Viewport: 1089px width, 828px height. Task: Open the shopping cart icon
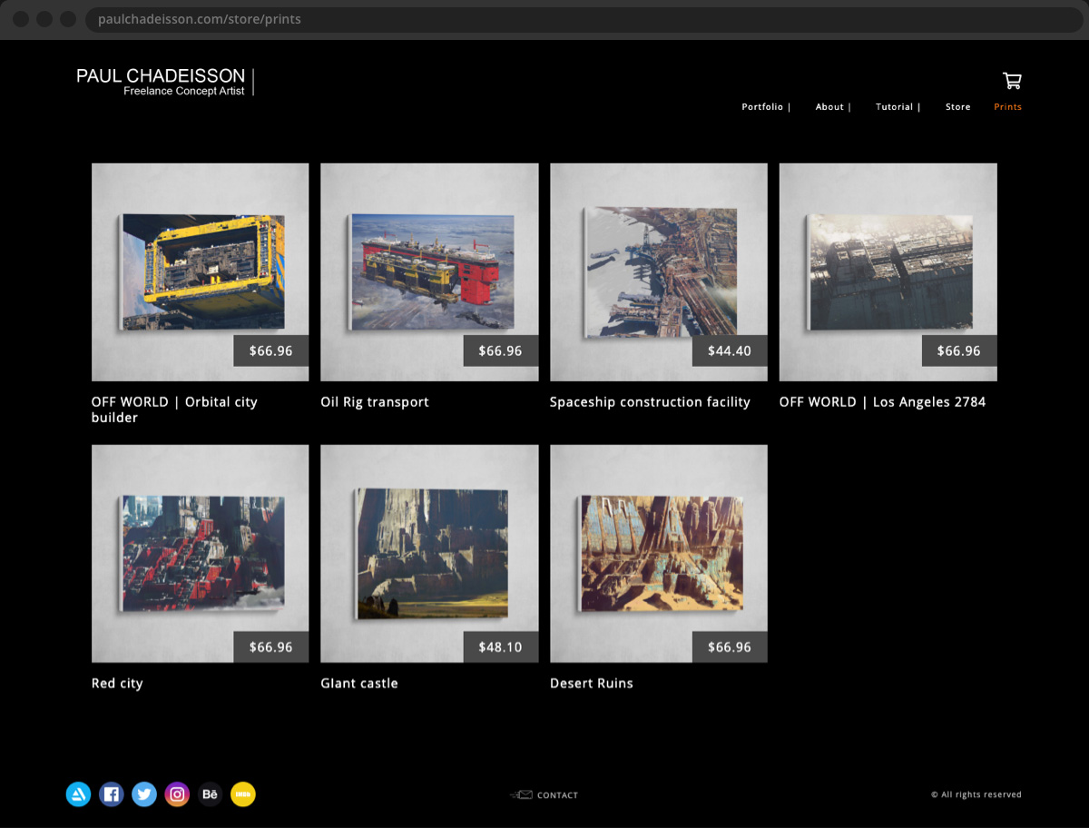[x=1011, y=81]
